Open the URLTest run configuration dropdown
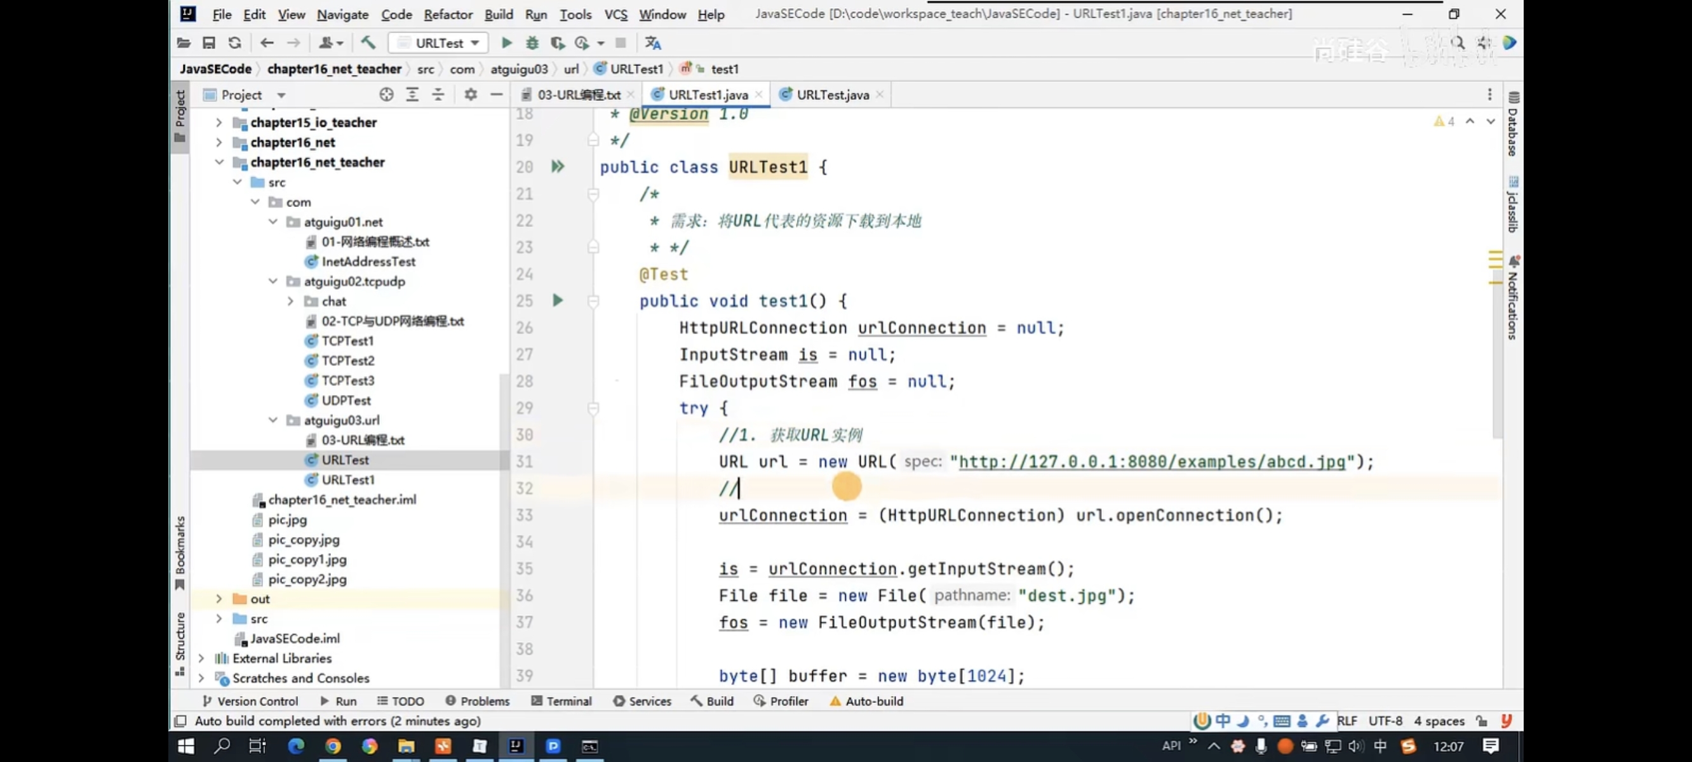 pyautogui.click(x=439, y=43)
